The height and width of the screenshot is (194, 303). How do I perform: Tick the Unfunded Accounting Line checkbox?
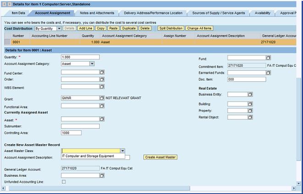click(x=64, y=182)
